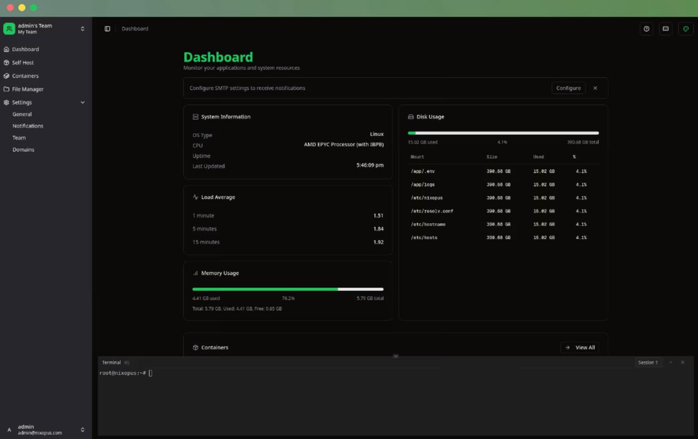Click the terminal resize handle

pyautogui.click(x=396, y=356)
